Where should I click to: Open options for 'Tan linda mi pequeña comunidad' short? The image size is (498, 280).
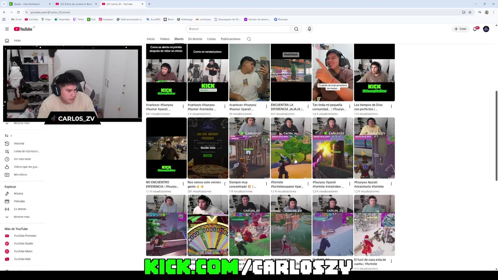(x=349, y=106)
